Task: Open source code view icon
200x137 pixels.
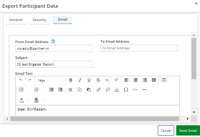Action: [x=135, y=90]
